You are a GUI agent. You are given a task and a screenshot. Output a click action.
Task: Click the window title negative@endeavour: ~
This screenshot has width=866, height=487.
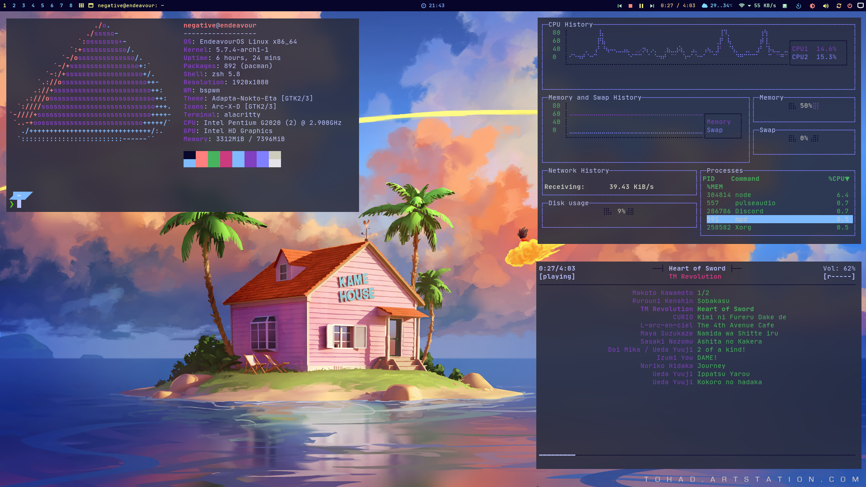point(131,5)
